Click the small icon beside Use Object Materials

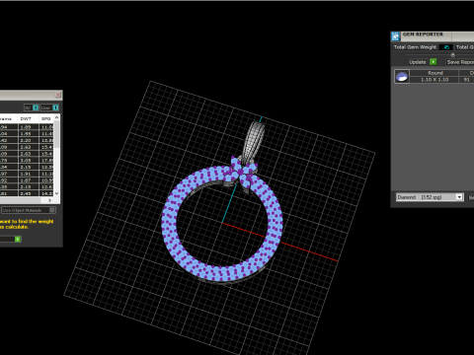(x=52, y=210)
